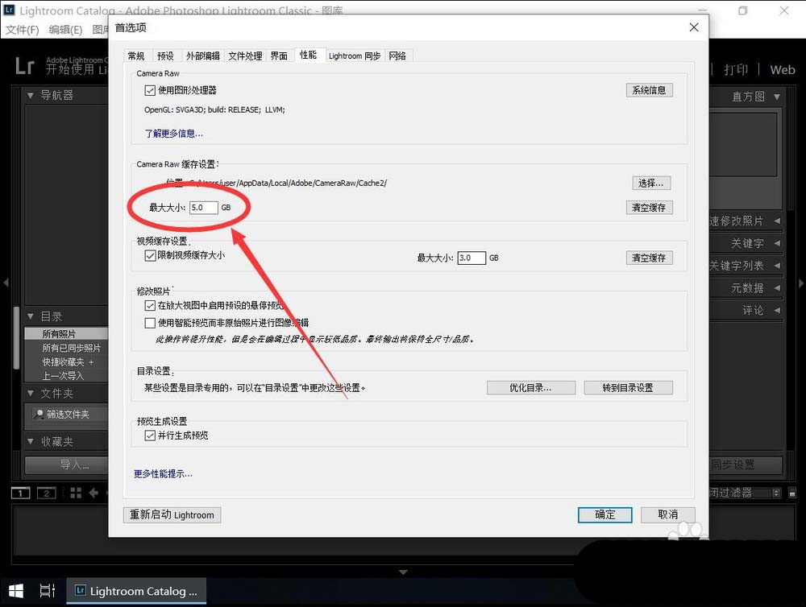
Task: Open the filter dropdown in filmstrip bar
Action: point(776,493)
